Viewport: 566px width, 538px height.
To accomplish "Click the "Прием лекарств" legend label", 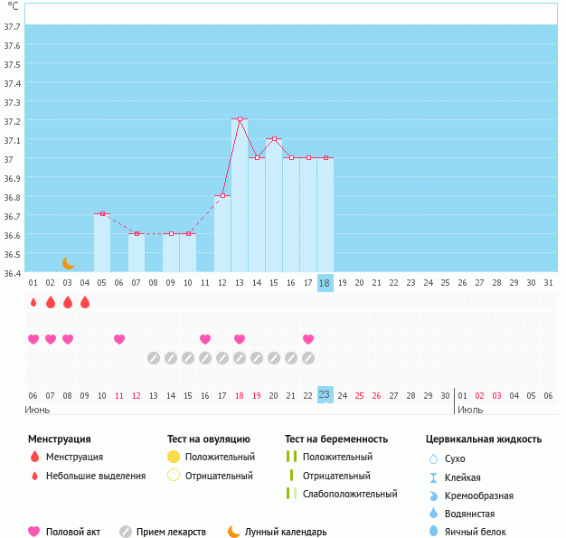I will coord(172,532).
